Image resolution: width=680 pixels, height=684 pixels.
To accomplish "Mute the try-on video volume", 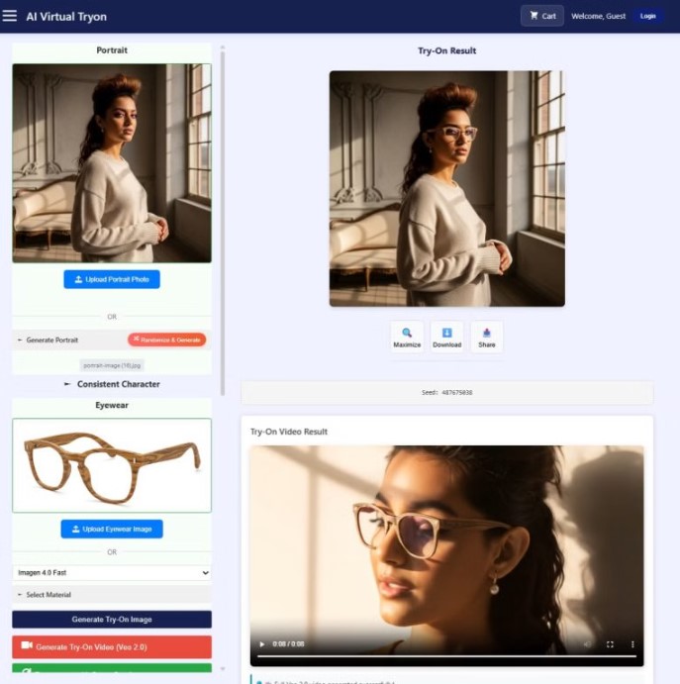I will pos(587,644).
